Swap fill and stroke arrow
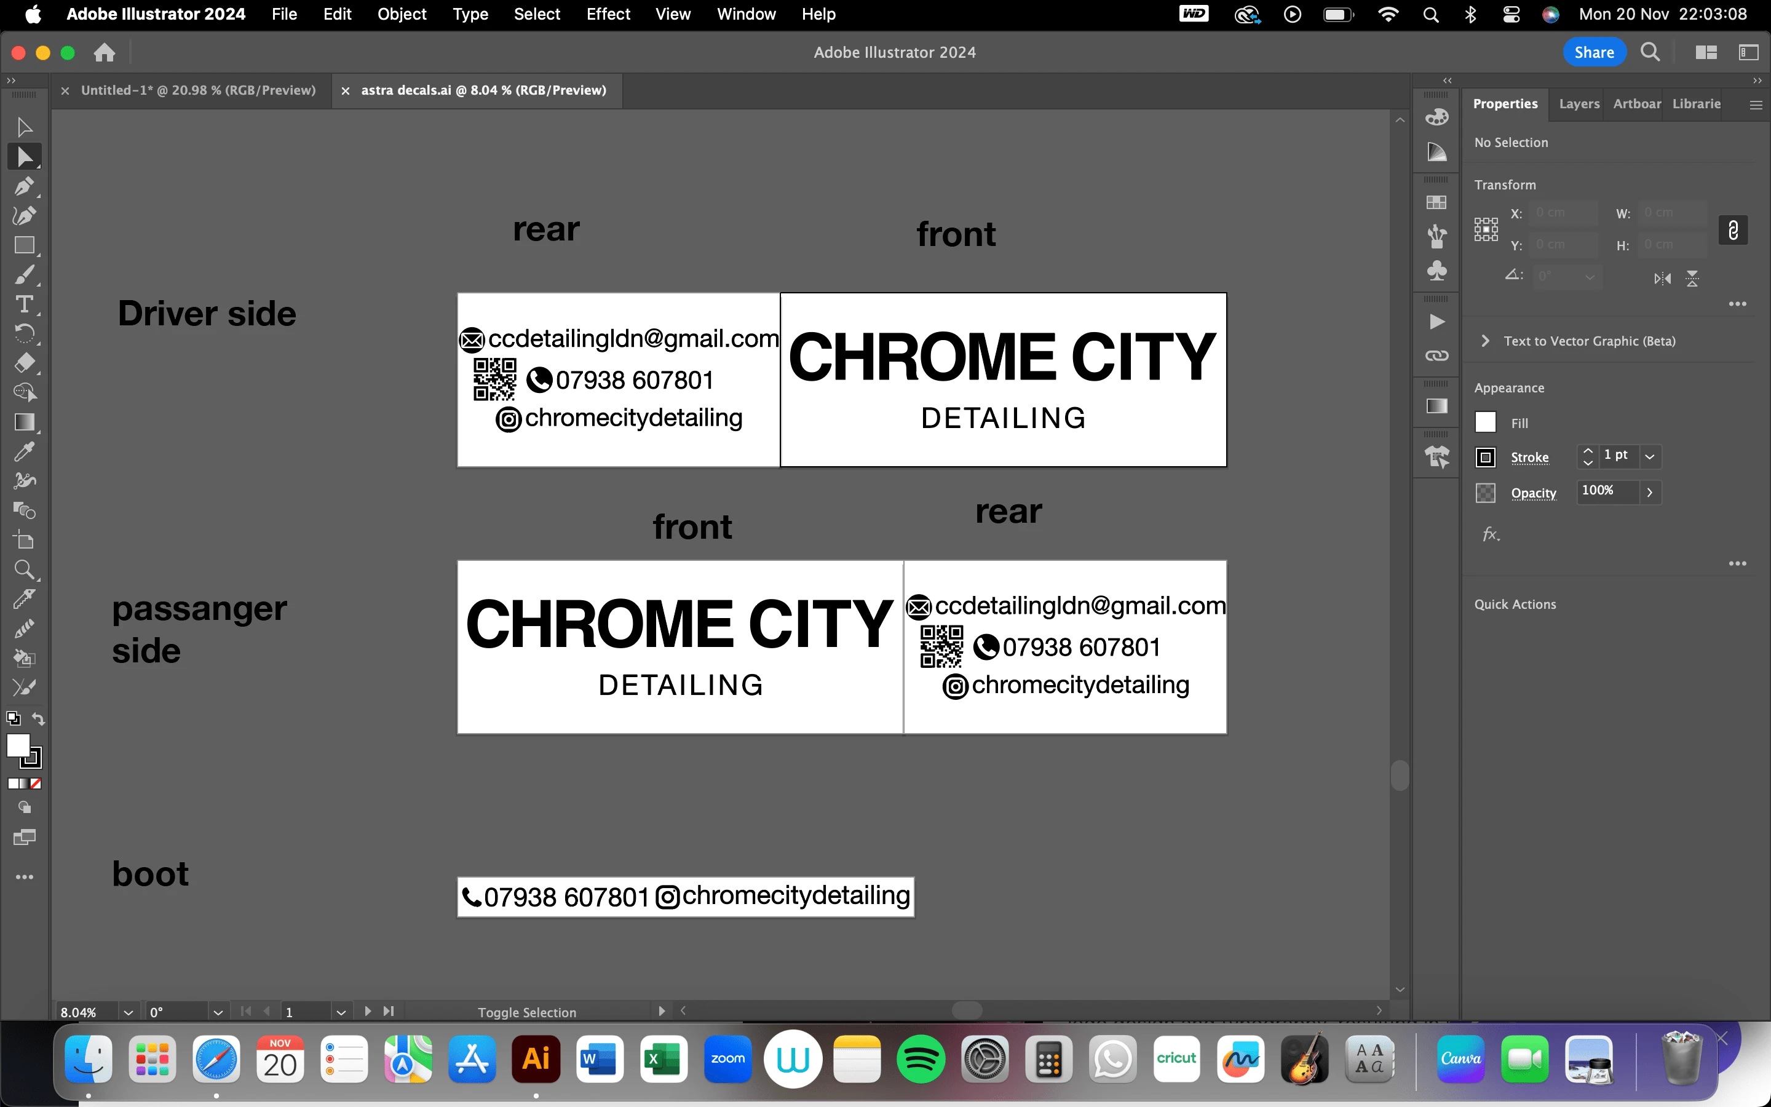This screenshot has width=1771, height=1107. tap(39, 719)
